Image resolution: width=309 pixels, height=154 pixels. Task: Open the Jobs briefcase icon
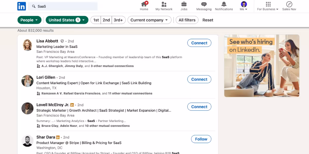point(184,4)
